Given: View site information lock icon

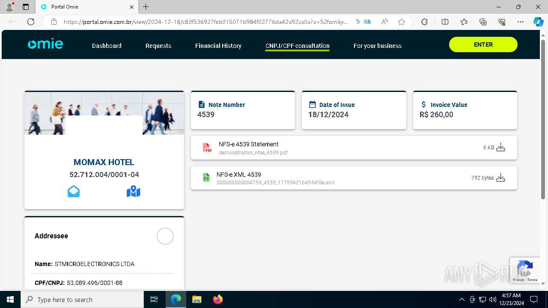Looking at the screenshot, I should pos(54,22).
